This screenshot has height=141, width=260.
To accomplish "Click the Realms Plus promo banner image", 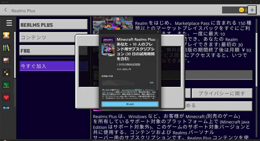I will coord(113,23).
